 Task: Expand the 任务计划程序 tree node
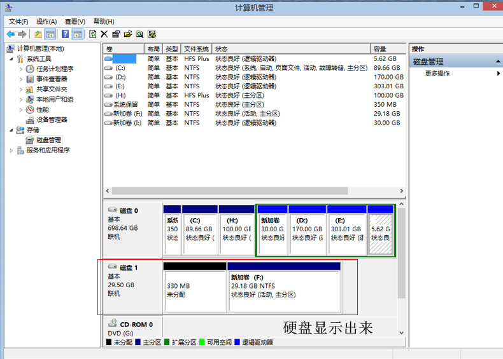pyautogui.click(x=21, y=69)
